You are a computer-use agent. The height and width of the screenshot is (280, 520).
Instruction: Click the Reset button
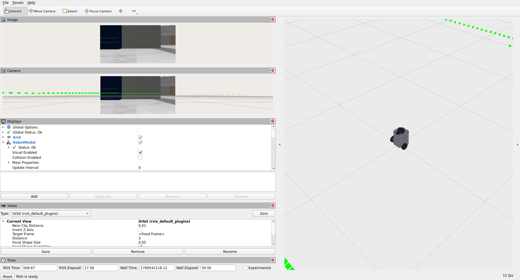[x=8, y=276]
